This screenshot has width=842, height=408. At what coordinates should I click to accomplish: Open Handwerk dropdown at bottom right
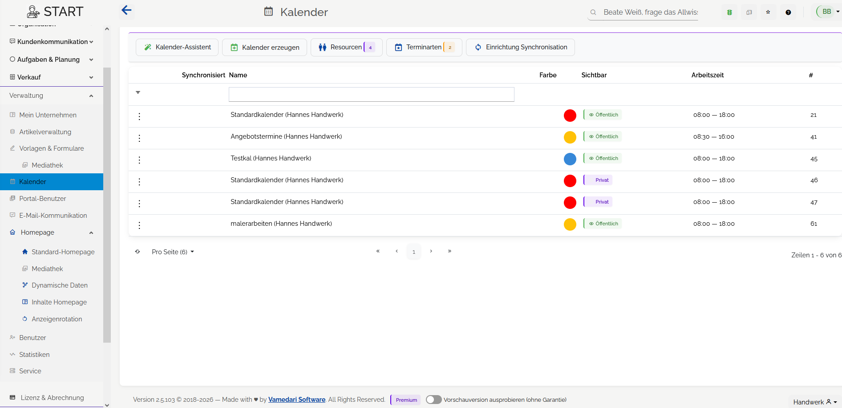815,402
